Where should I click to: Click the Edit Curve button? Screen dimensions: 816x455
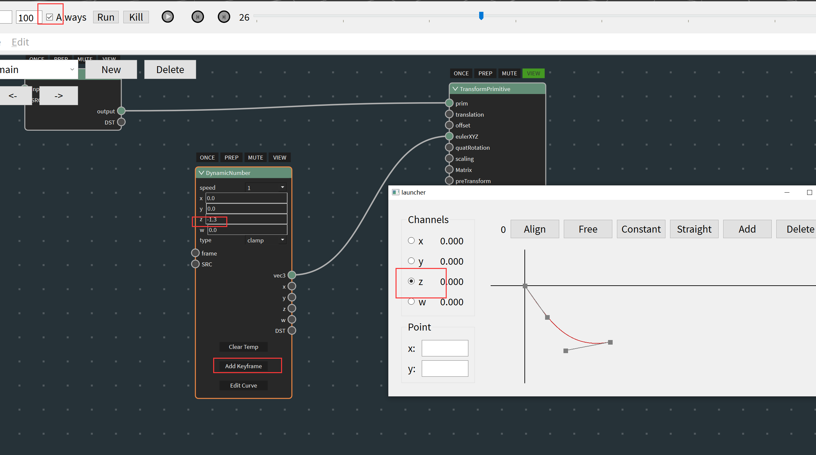(243, 385)
